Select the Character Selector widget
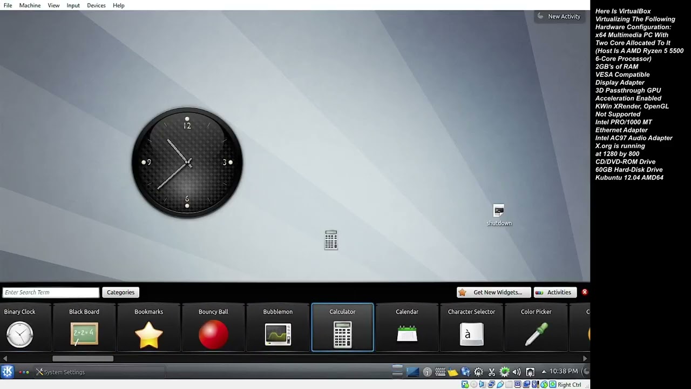The height and width of the screenshot is (389, 691). coord(471,328)
